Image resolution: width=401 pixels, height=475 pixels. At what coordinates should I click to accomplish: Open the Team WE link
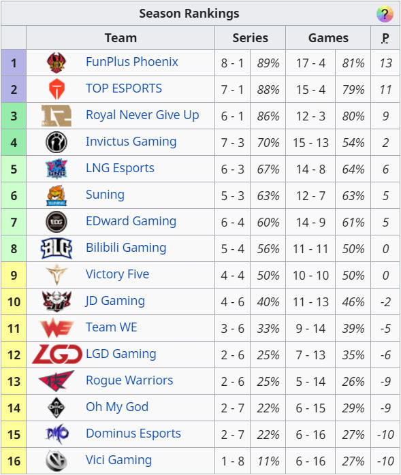click(111, 327)
